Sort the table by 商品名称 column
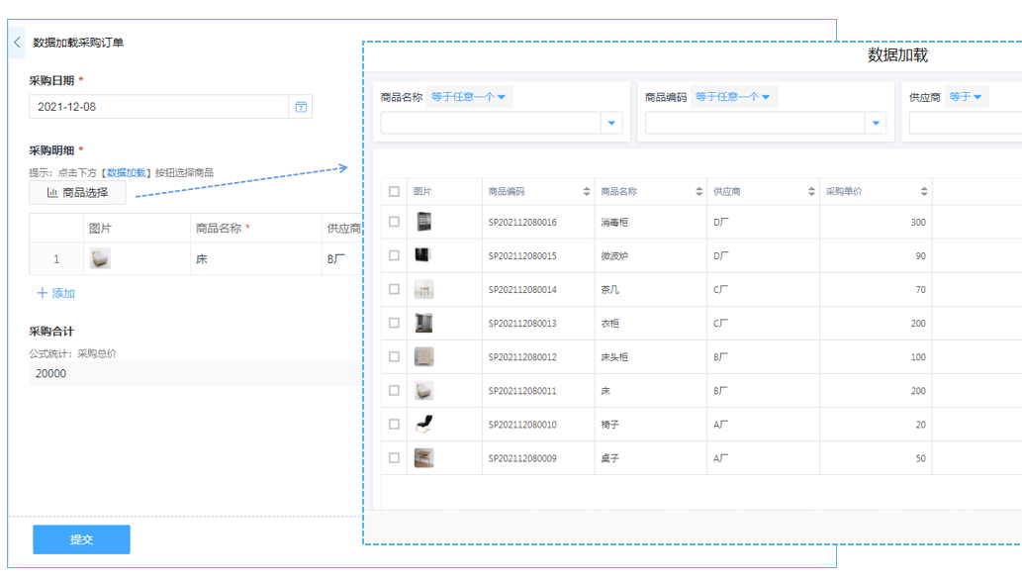The width and height of the screenshot is (1022, 582). click(x=699, y=192)
